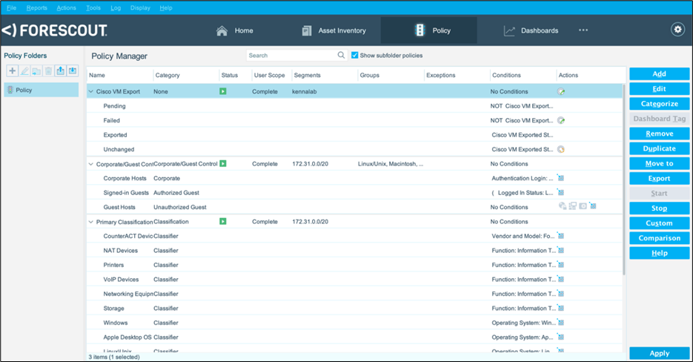Open the Reports menu
Screen dimensions: 693x362
tap(36, 7)
